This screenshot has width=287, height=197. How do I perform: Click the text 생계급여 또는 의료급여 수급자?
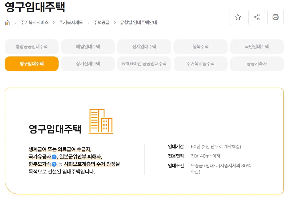point(60,149)
